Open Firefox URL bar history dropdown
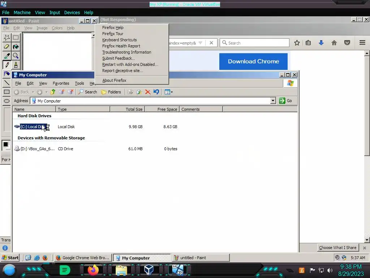 pos(200,43)
